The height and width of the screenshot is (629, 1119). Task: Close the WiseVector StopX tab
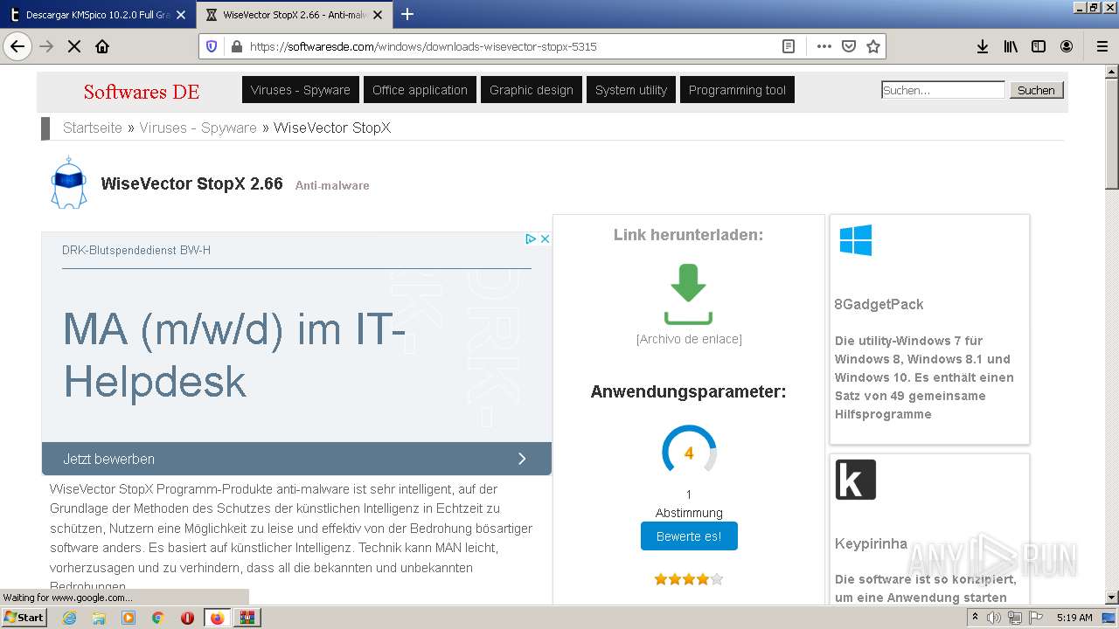(x=378, y=15)
